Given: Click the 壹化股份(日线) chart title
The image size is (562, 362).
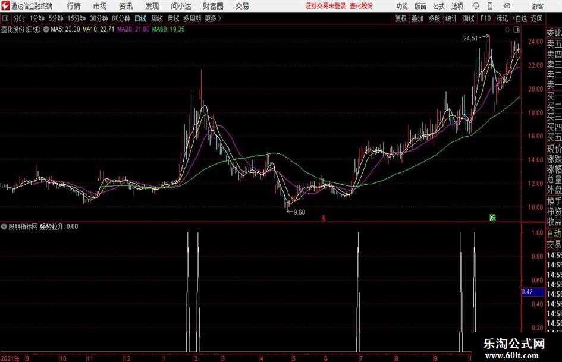Looking at the screenshot, I should [21, 29].
